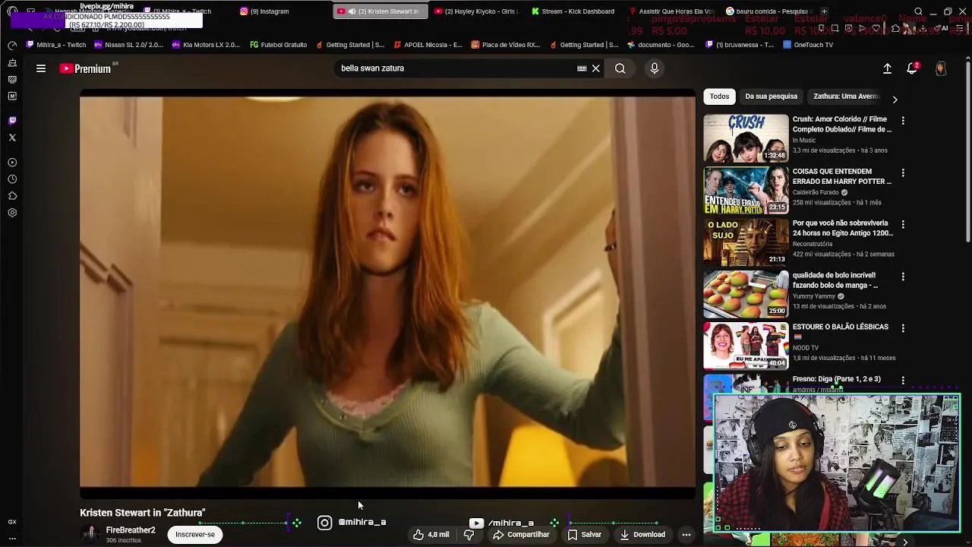Viewport: 972px width, 547px height.
Task: Open the Egito Antigo video thumbnail
Action: click(x=746, y=242)
